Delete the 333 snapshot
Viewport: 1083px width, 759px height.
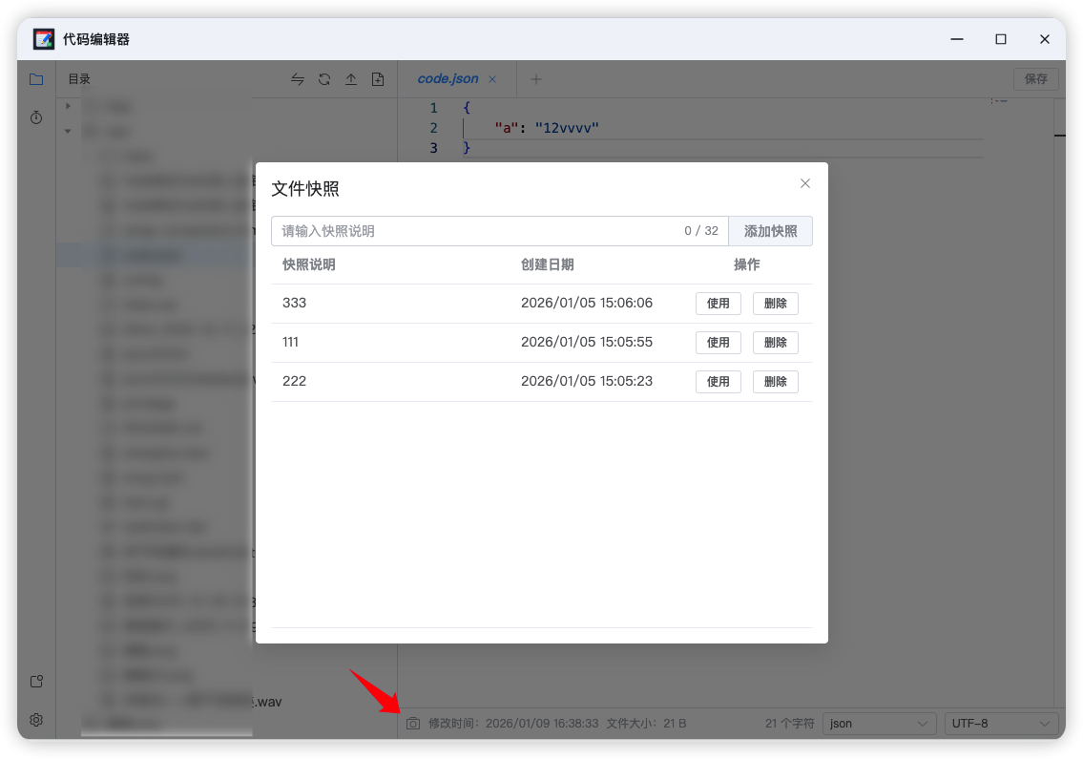tap(776, 304)
